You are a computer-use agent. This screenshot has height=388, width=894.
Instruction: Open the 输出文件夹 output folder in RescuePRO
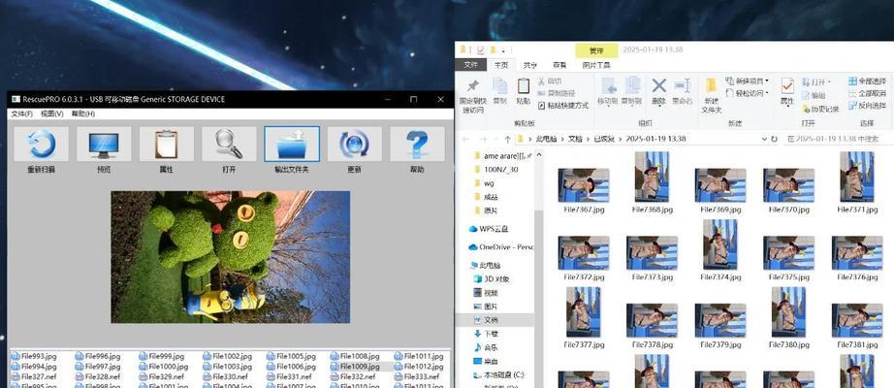coord(292,144)
